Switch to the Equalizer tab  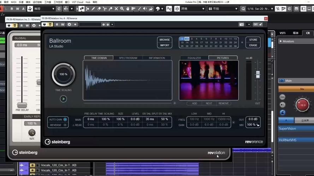[194, 58]
